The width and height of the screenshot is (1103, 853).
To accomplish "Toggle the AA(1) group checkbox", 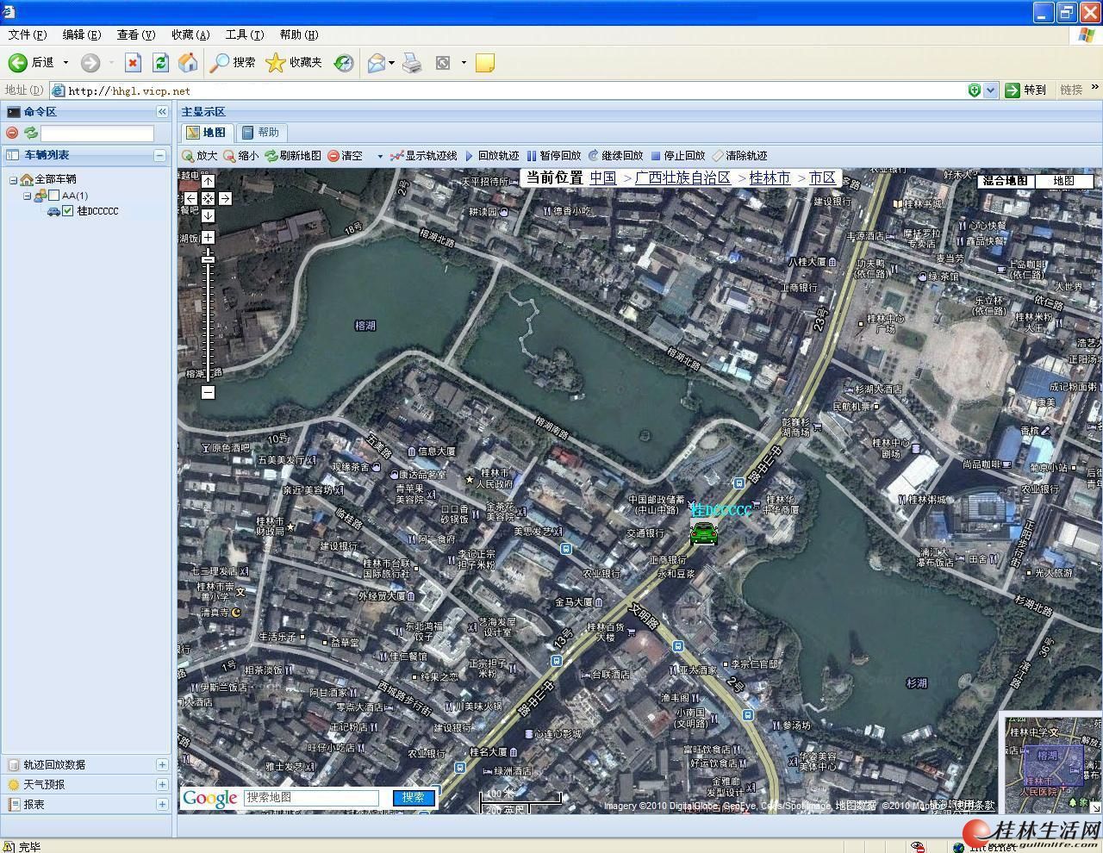I will coord(53,196).
